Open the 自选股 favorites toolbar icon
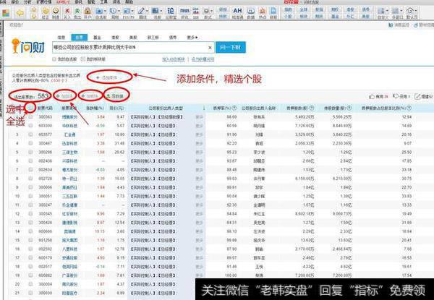The height and width of the screenshot is (300, 434). 99,13
